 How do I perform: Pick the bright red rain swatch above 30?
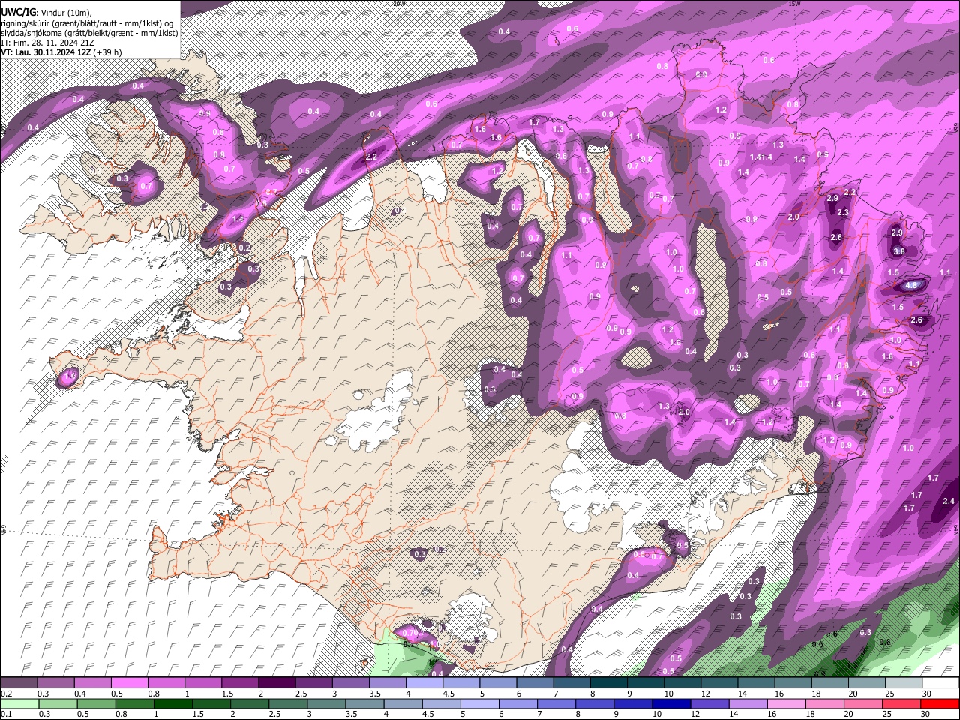point(940,704)
